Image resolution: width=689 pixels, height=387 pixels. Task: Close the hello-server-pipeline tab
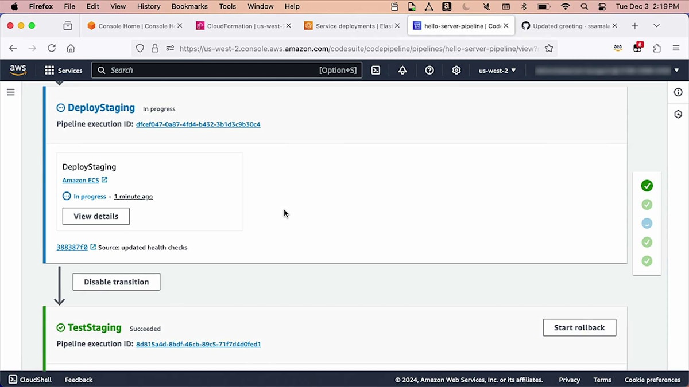(x=506, y=26)
